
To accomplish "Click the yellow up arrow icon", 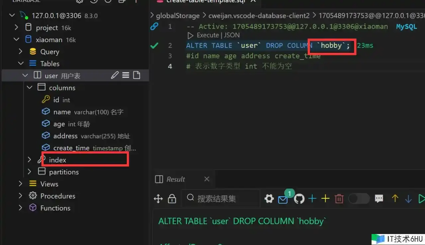I will (395, 198).
